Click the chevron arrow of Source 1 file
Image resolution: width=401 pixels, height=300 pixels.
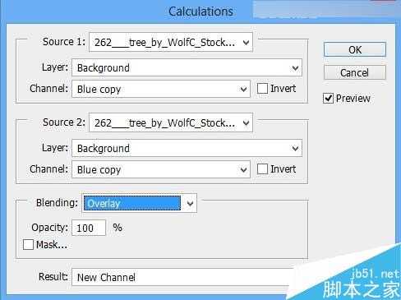coord(246,43)
